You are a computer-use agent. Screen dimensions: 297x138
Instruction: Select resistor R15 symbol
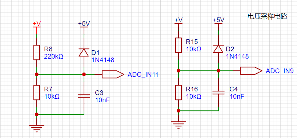pos(178,45)
